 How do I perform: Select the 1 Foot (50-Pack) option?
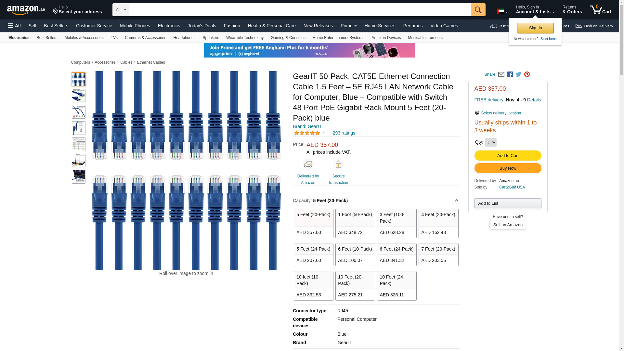tap(355, 223)
